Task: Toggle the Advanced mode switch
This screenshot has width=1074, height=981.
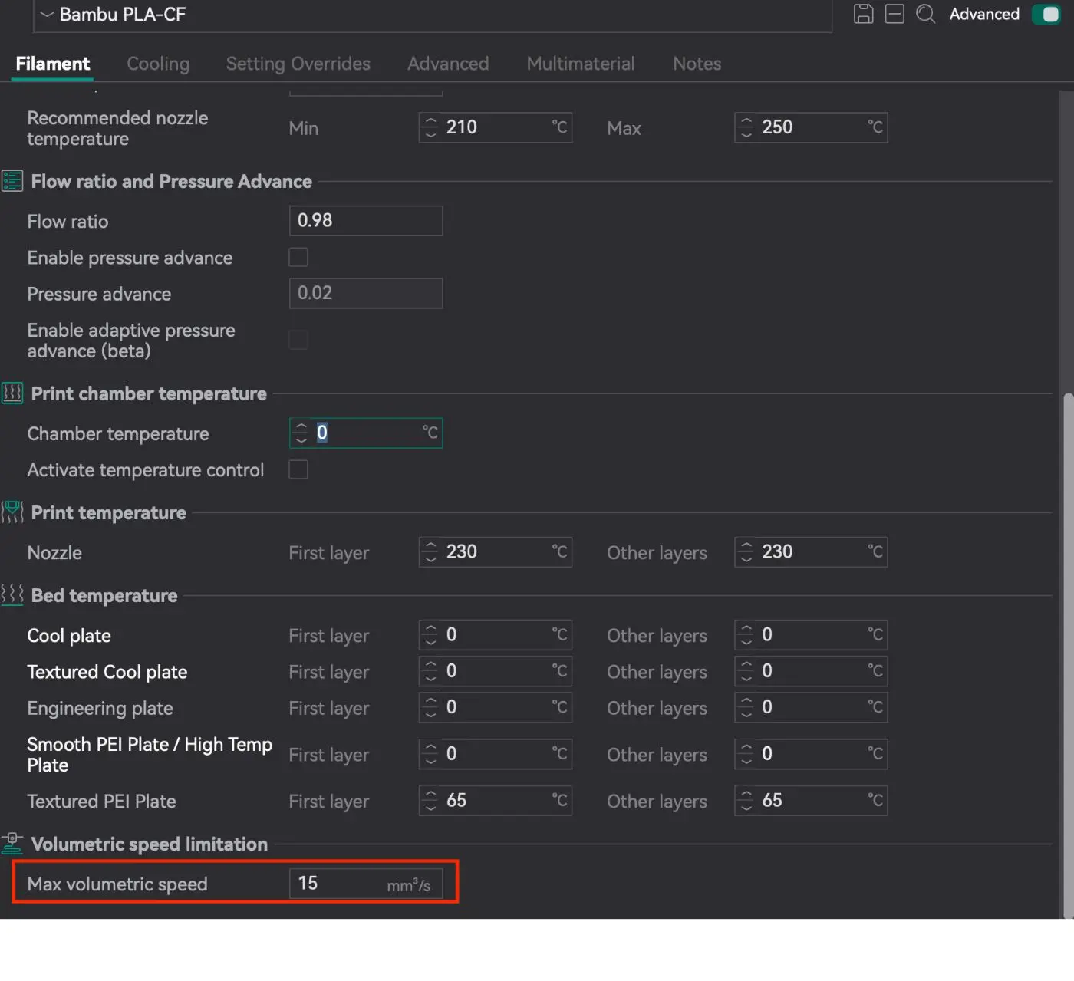Action: (x=1046, y=15)
